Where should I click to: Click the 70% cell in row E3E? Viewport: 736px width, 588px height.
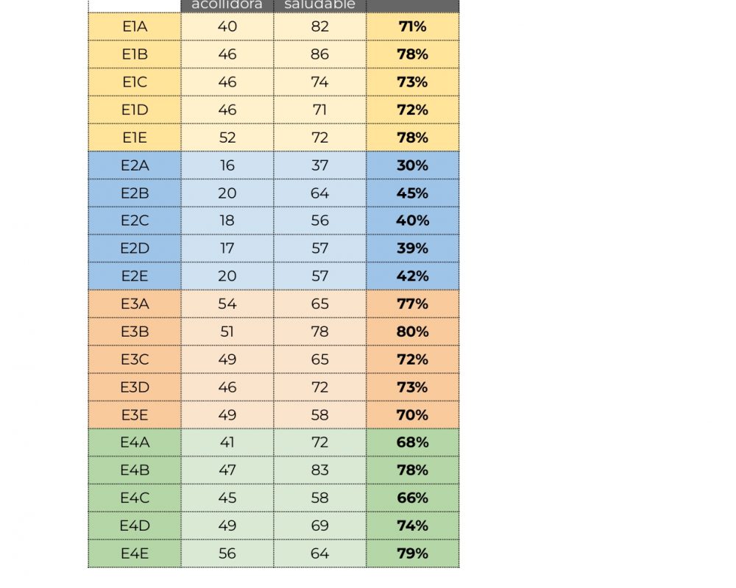click(412, 415)
